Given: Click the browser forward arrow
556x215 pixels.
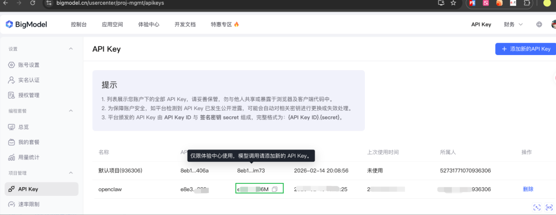Looking at the screenshot, I should tap(19, 3).
